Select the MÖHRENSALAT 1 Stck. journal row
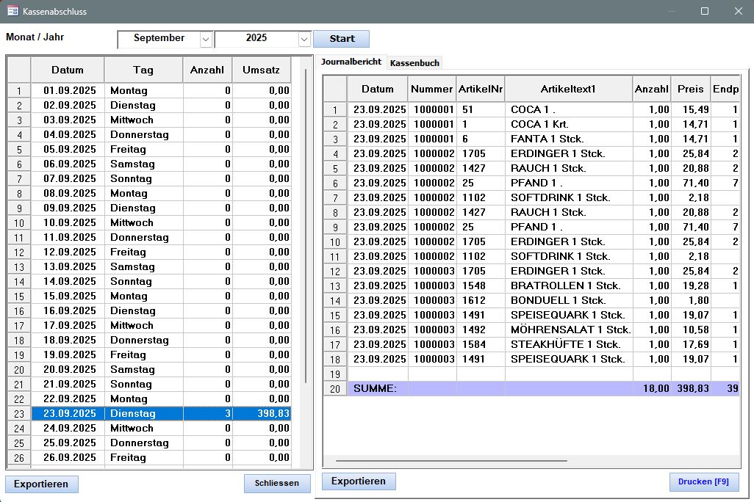This screenshot has height=502, width=754. 570,330
